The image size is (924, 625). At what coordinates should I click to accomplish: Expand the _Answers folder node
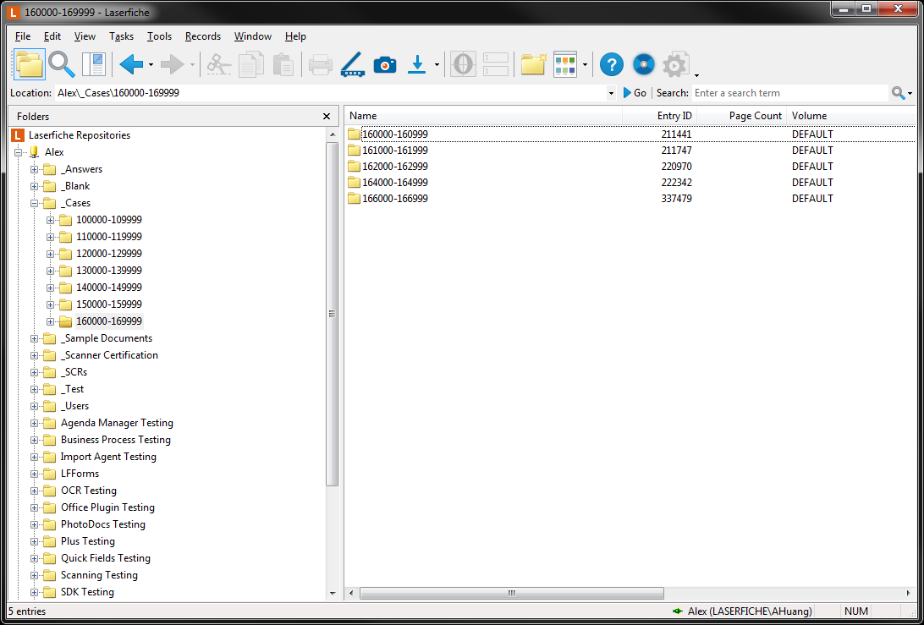tap(34, 170)
